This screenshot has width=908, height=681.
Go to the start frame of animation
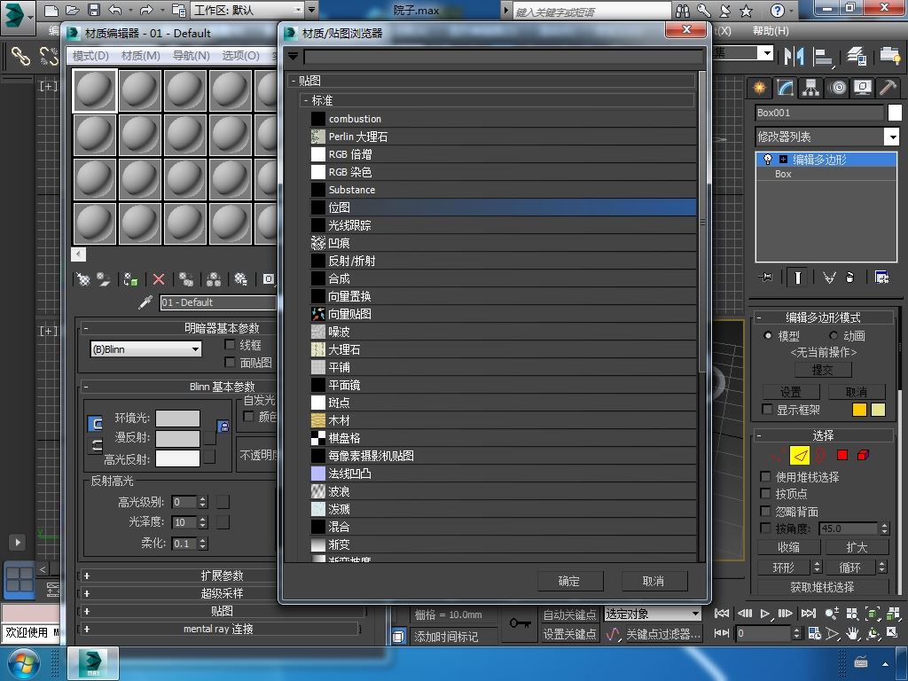click(722, 614)
